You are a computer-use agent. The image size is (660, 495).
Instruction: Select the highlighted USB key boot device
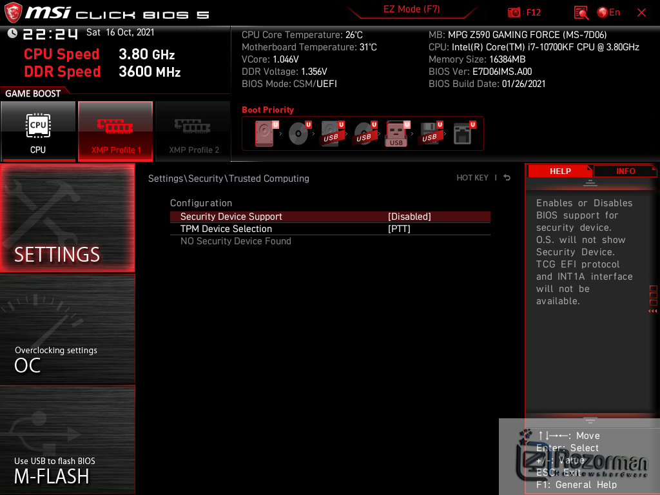397,133
